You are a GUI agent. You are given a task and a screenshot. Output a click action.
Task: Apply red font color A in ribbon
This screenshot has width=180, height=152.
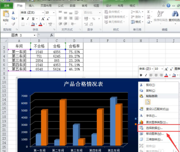pos(40,24)
